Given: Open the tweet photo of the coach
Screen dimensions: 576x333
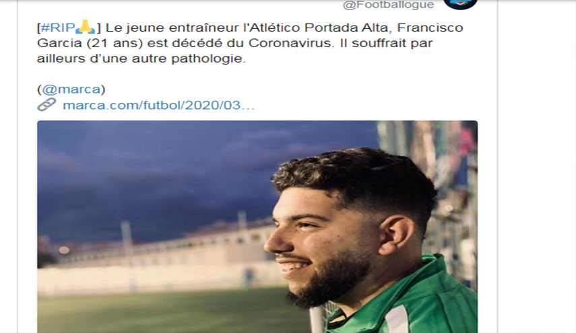Looking at the screenshot, I should 257,227.
